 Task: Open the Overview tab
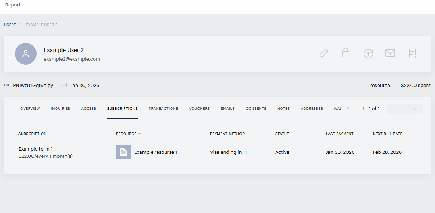point(30,108)
